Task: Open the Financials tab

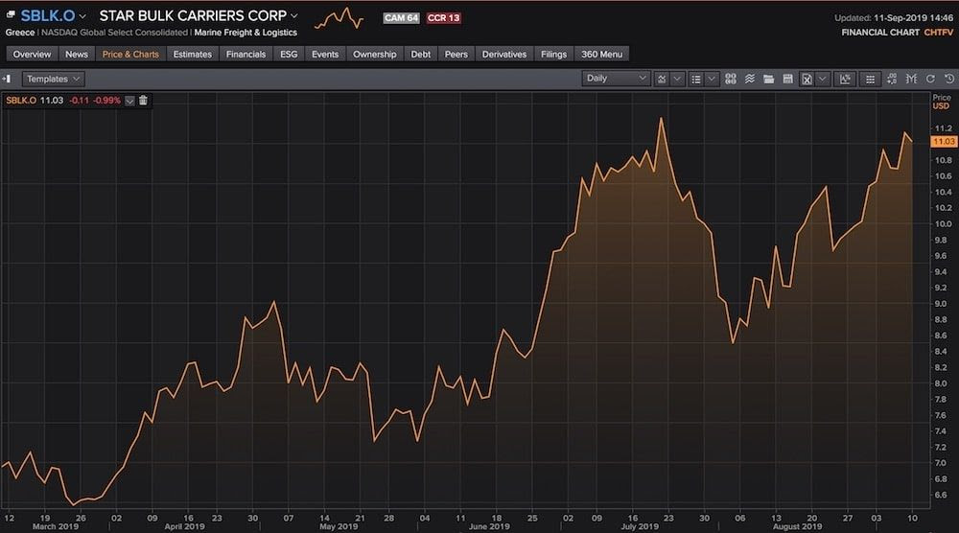Action: [x=246, y=55]
